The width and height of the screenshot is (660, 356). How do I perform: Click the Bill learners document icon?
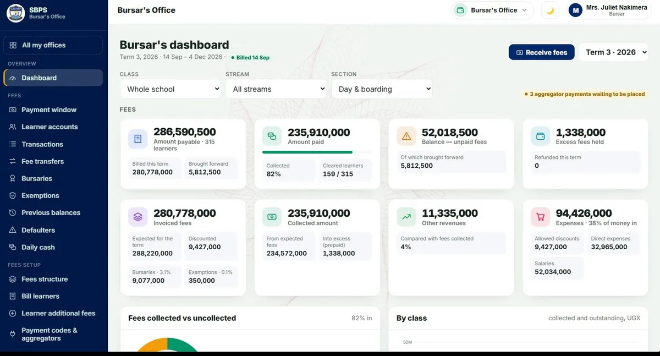13,297
